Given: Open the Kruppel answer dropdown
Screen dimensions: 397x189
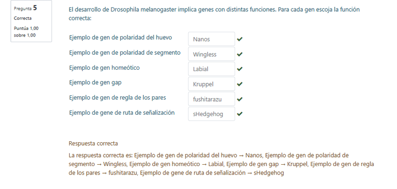Looking at the screenshot, I should (x=211, y=84).
